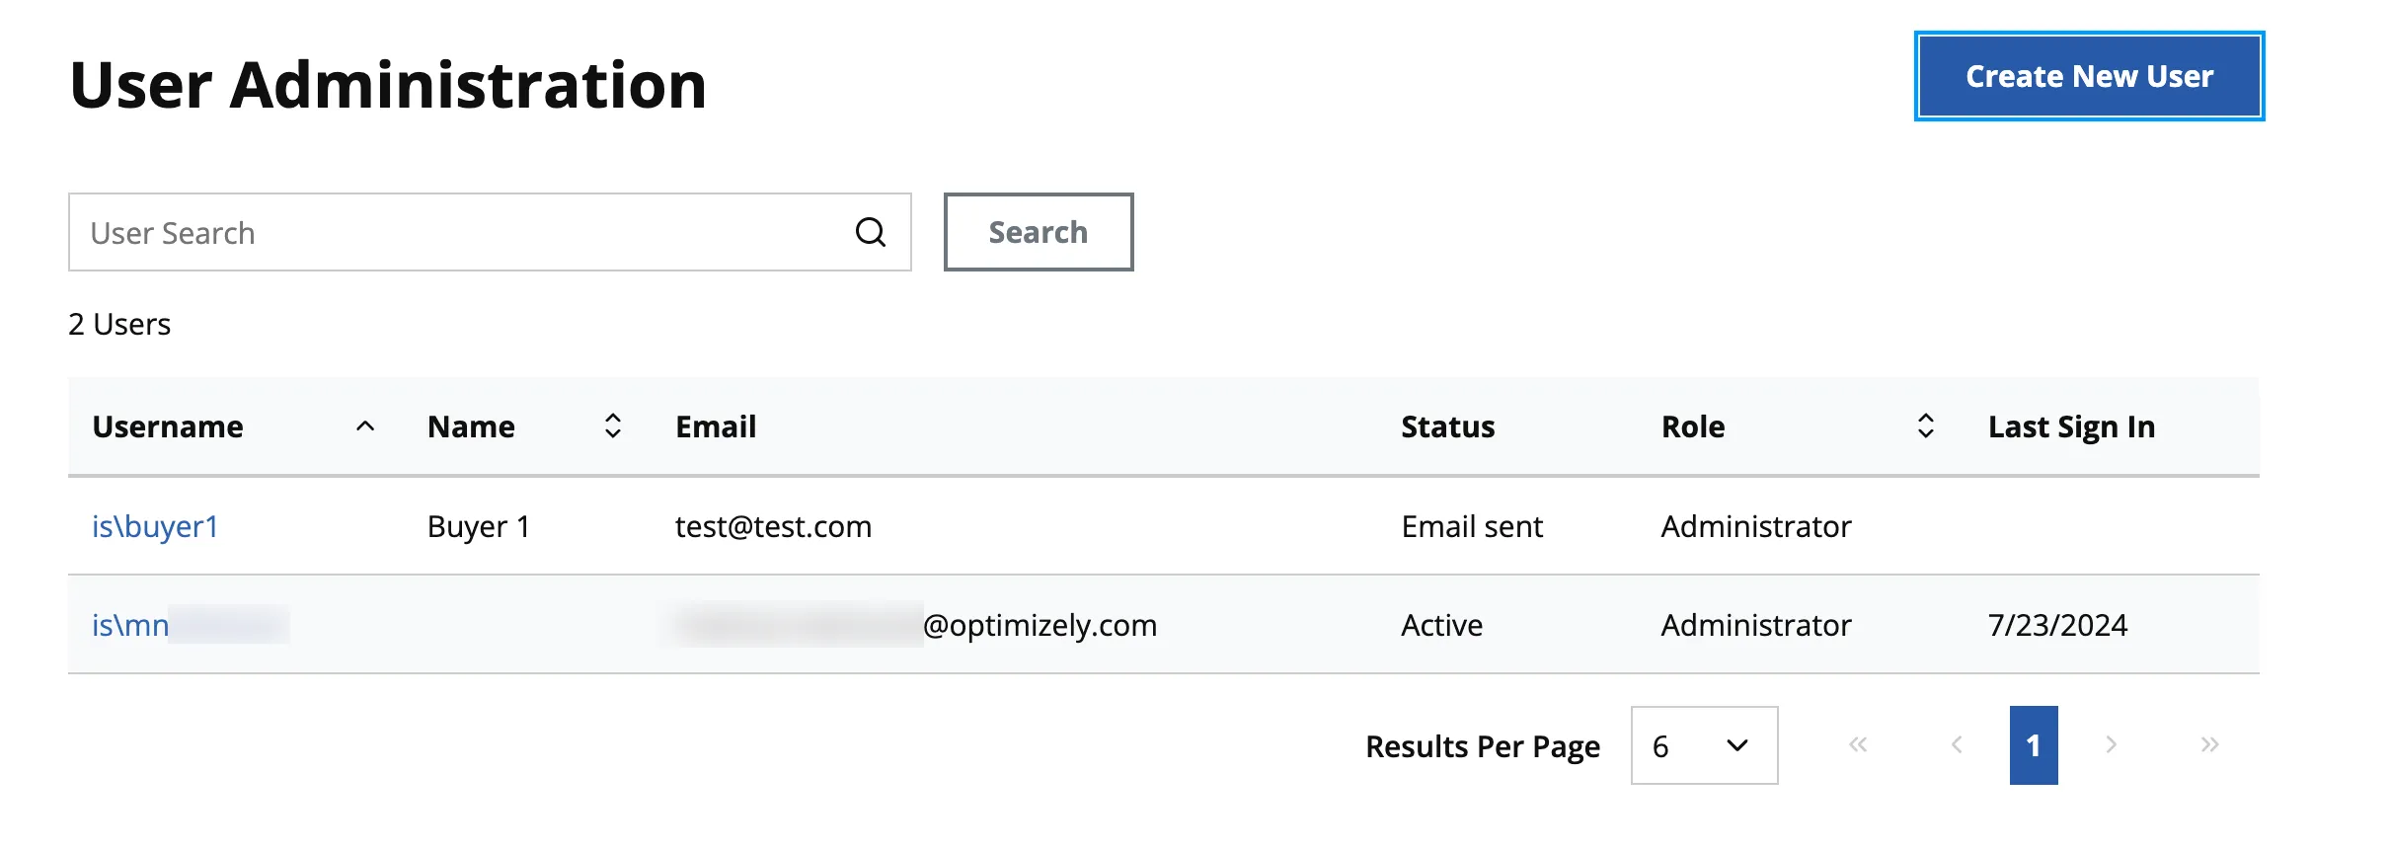The height and width of the screenshot is (851, 2389).
Task: Focus the User Search input field
Action: [490, 232]
